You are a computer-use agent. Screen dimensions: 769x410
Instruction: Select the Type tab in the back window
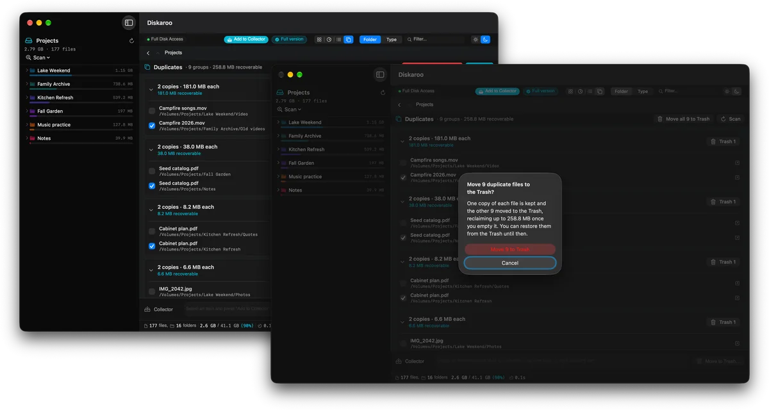[392, 40]
